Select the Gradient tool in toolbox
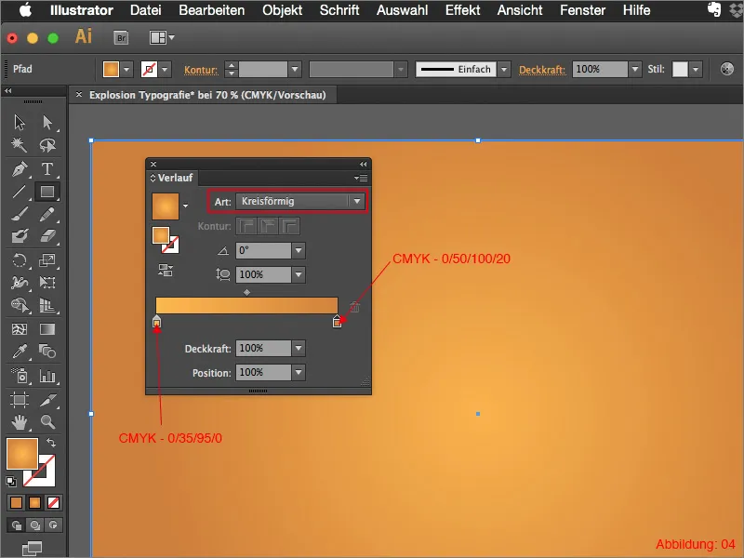This screenshot has width=744, height=558. click(x=47, y=329)
